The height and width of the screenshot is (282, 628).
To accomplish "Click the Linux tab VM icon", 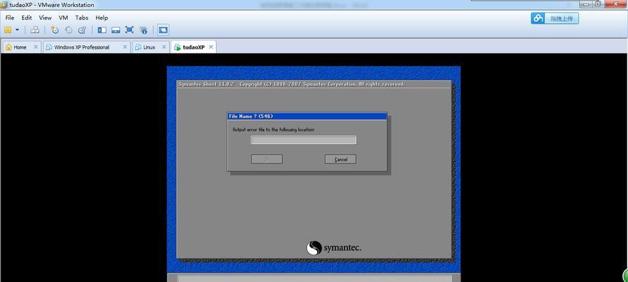I will tap(138, 47).
